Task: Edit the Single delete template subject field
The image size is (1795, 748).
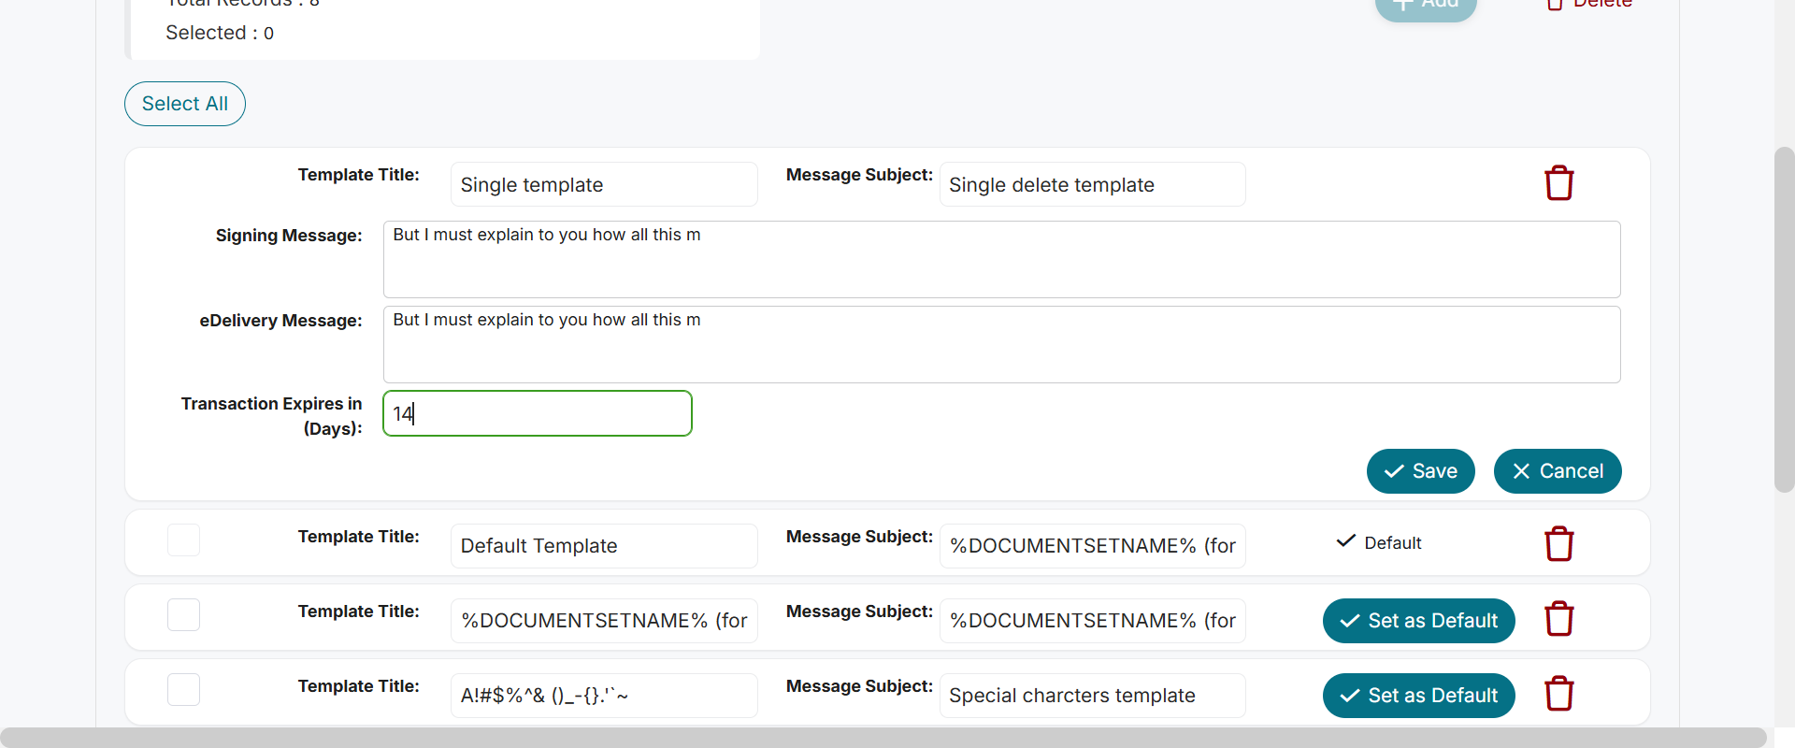Action: tap(1091, 185)
